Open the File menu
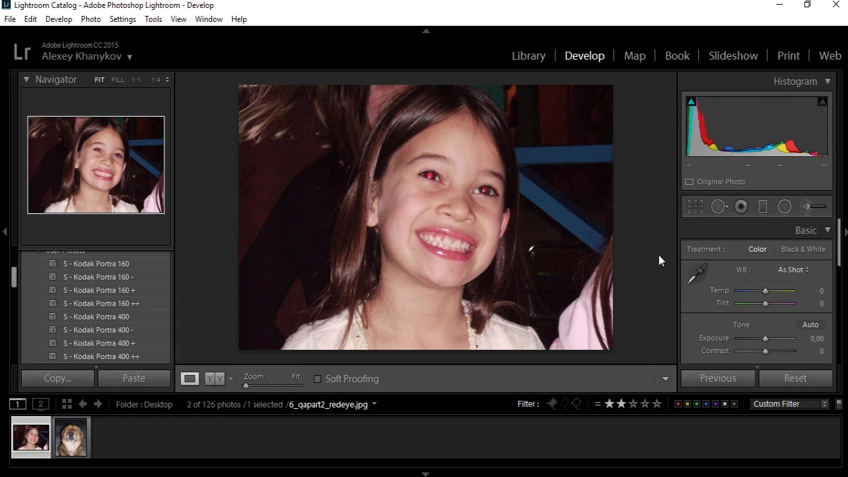 pos(10,19)
